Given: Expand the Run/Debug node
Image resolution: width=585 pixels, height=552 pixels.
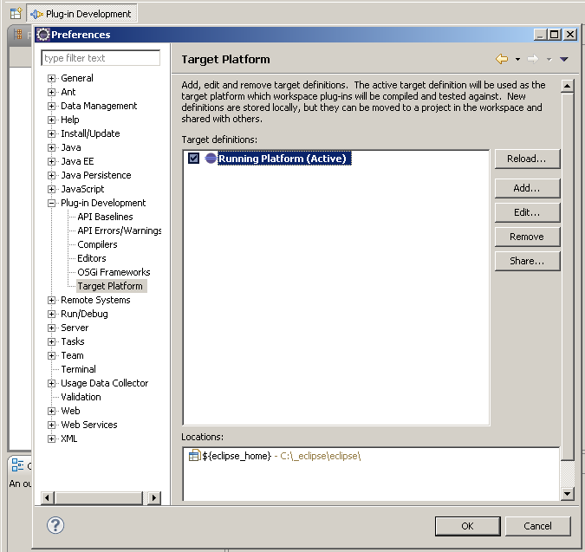Looking at the screenshot, I should [x=51, y=314].
